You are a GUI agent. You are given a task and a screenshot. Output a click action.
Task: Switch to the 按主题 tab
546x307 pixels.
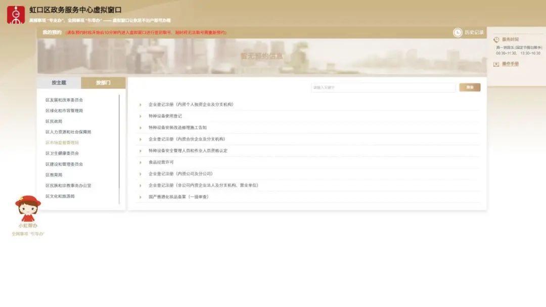(59, 82)
